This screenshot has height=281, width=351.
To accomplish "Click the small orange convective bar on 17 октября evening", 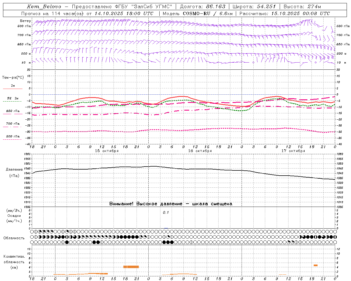I will pos(316,265).
